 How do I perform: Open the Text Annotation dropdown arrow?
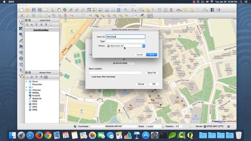(x=207, y=11)
